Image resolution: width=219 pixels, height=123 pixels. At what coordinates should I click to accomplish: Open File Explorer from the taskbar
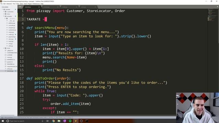pyautogui.click(x=59, y=121)
